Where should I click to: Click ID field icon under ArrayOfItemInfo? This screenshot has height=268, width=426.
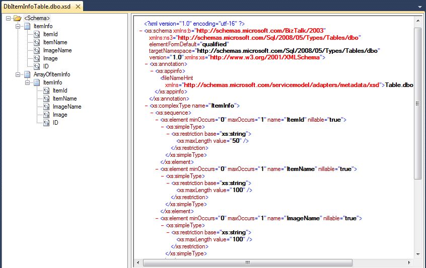tap(46, 123)
